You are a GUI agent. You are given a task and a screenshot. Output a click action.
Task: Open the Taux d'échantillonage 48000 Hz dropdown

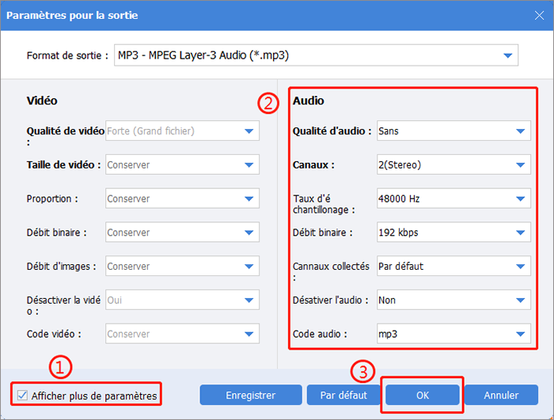pyautogui.click(x=453, y=199)
